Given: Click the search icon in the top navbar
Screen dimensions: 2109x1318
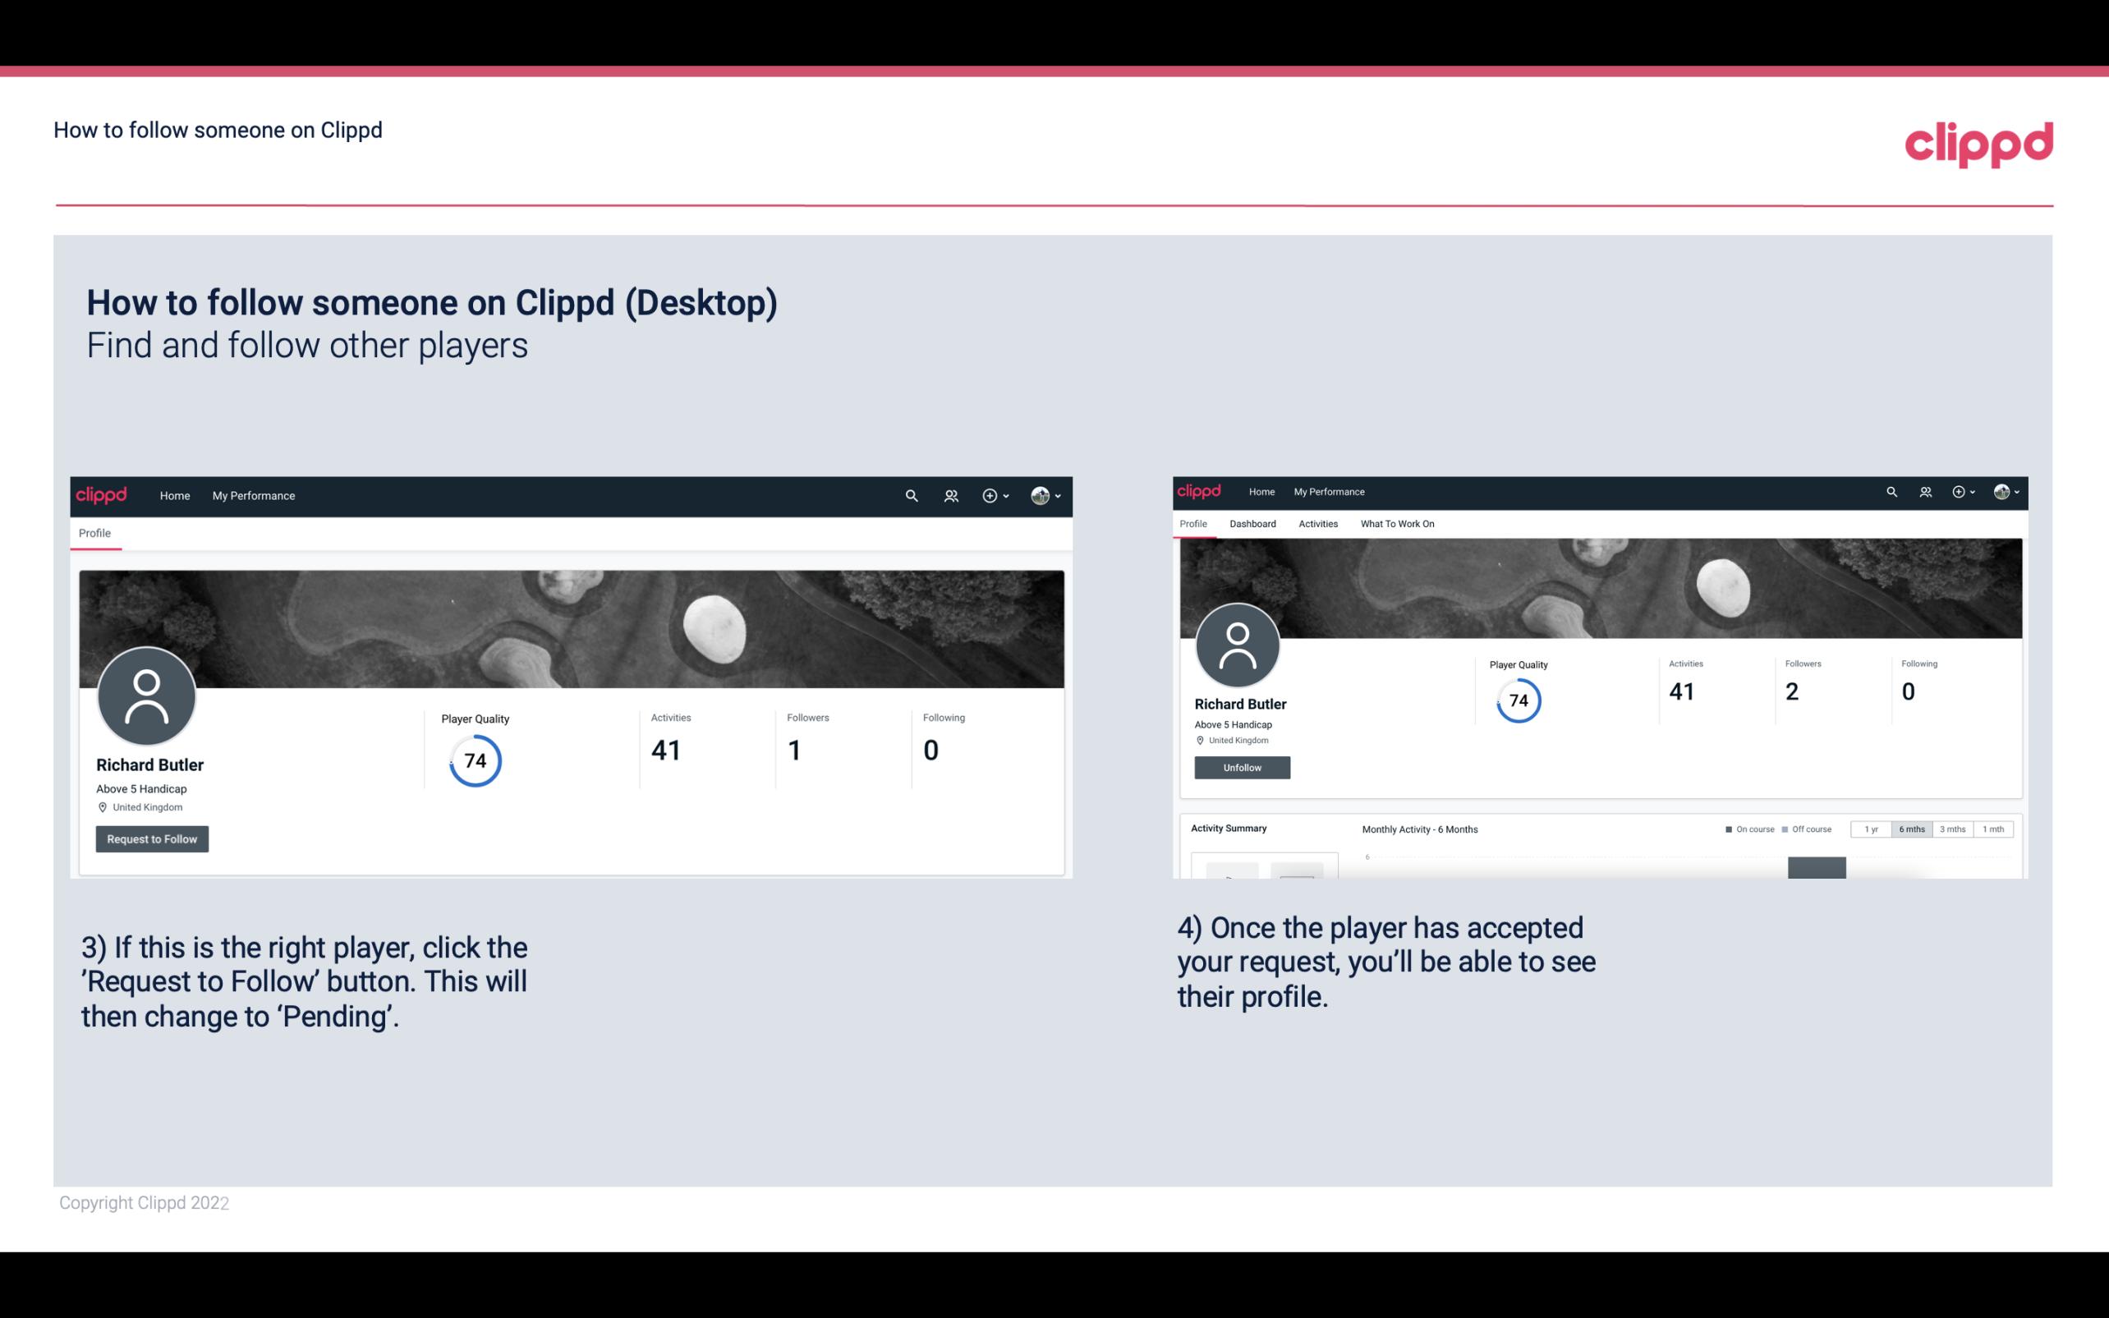Looking at the screenshot, I should pos(908,495).
